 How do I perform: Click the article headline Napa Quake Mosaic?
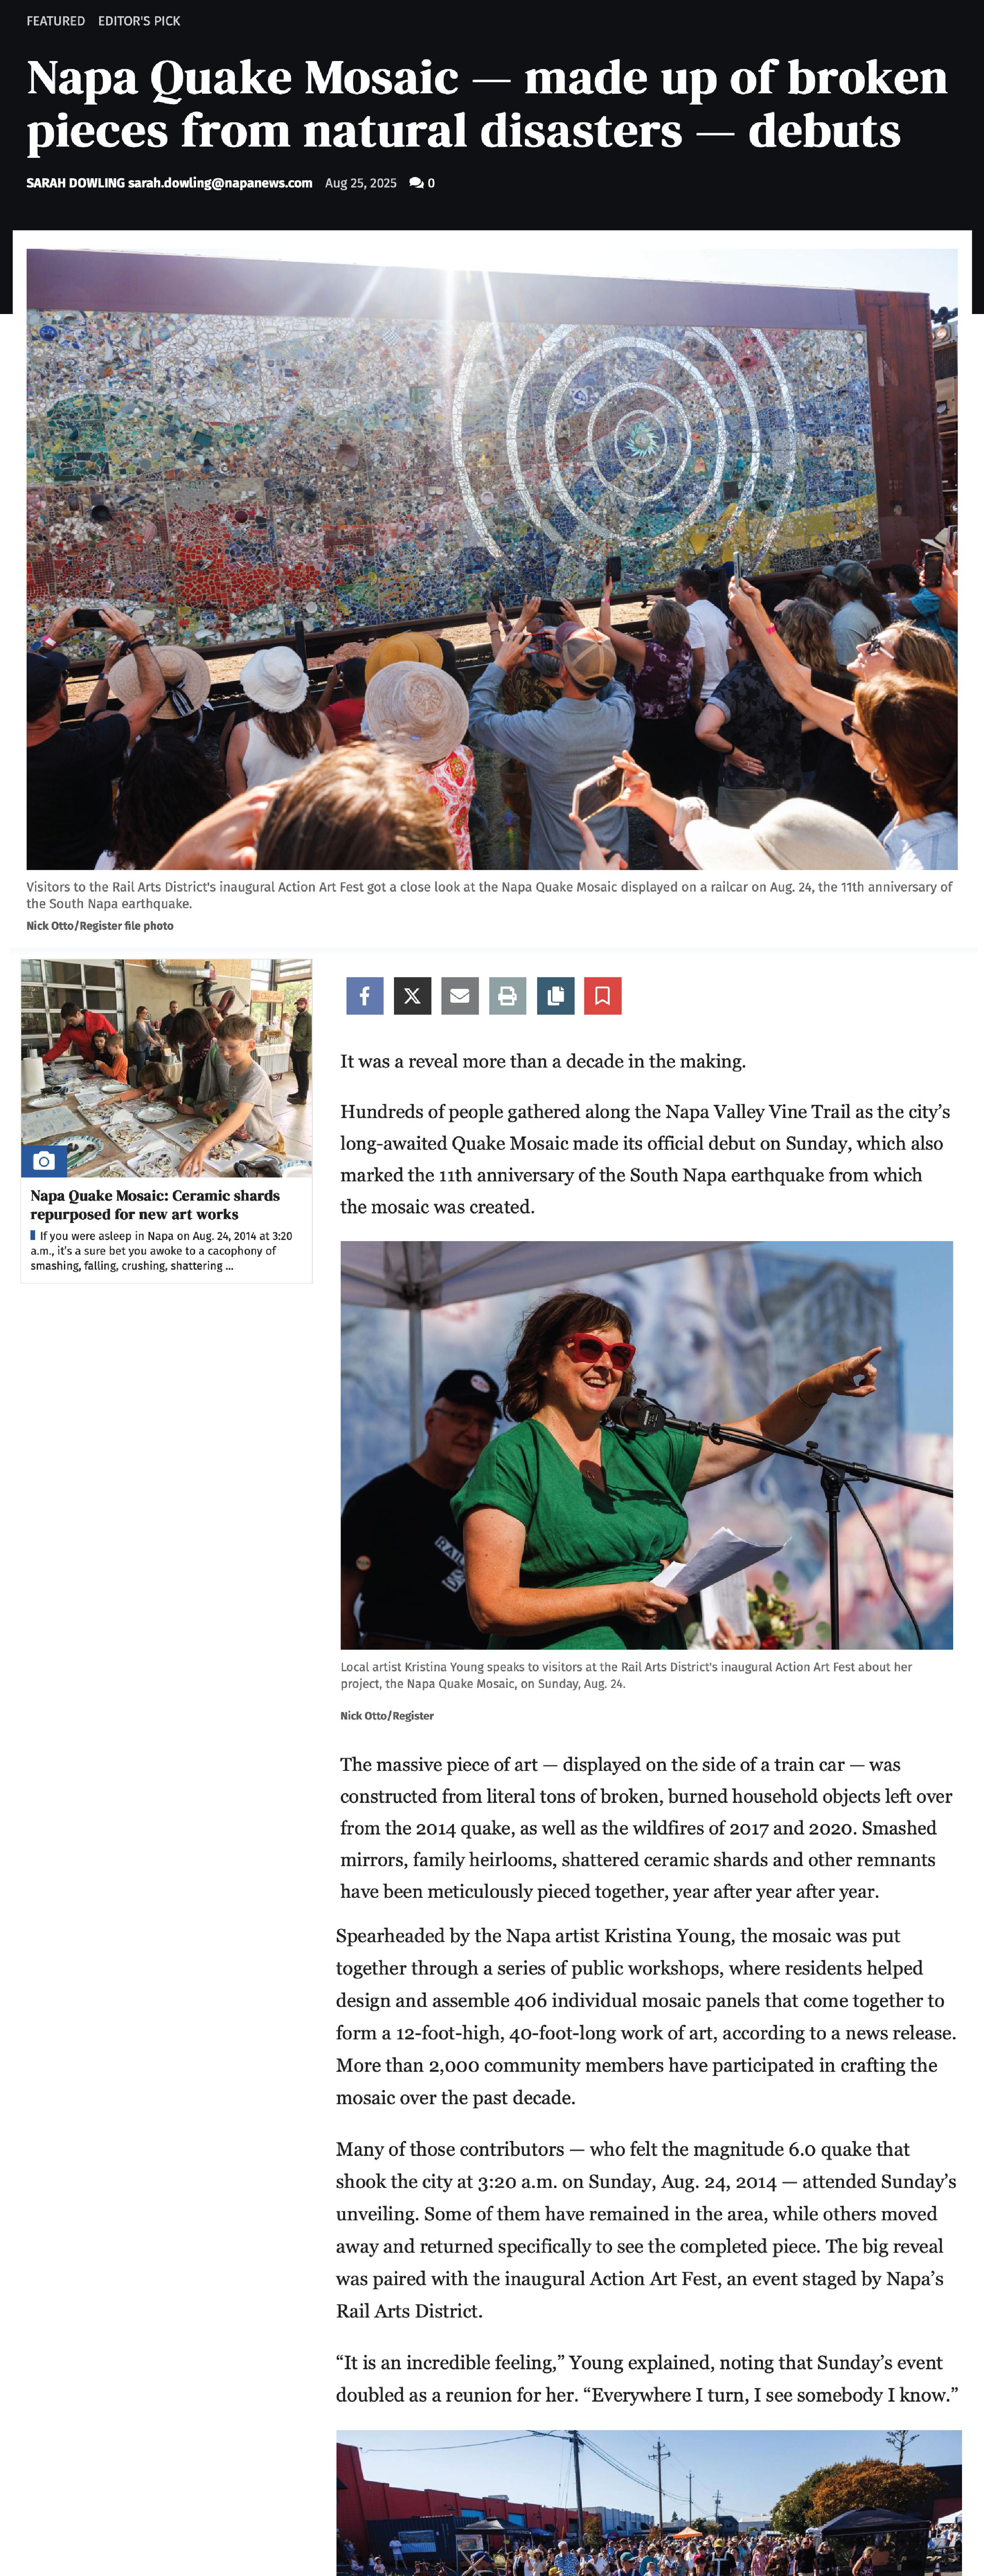487,104
